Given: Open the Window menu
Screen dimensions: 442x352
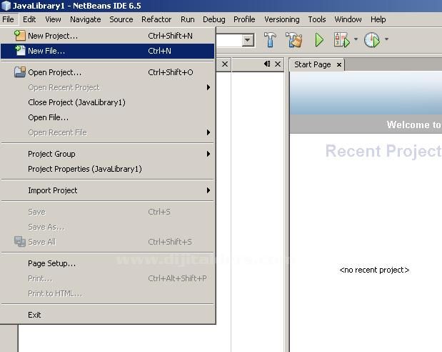Looking at the screenshot, I should point(348,19).
